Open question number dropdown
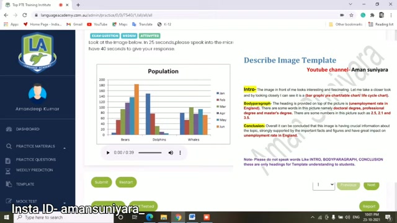This screenshot has width=397, height=223. tap(324, 185)
